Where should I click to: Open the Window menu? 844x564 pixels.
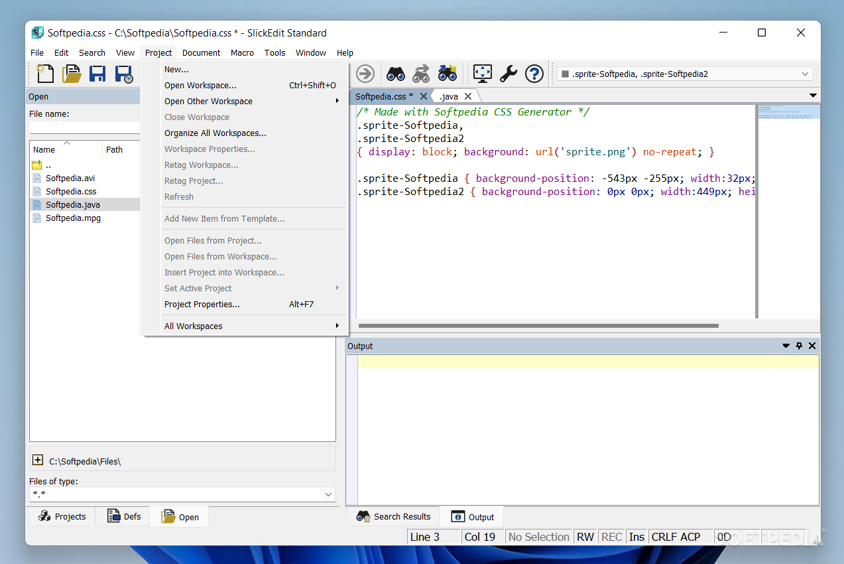point(311,52)
